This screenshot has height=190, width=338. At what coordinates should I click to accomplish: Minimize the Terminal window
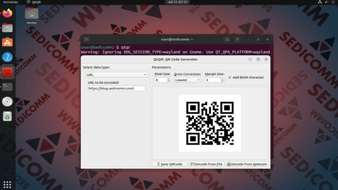(249, 40)
